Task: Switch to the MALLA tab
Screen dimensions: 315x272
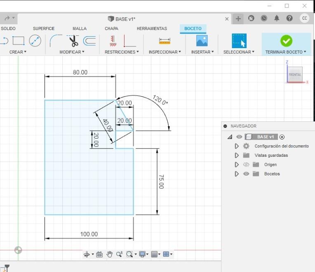Action: [80, 28]
